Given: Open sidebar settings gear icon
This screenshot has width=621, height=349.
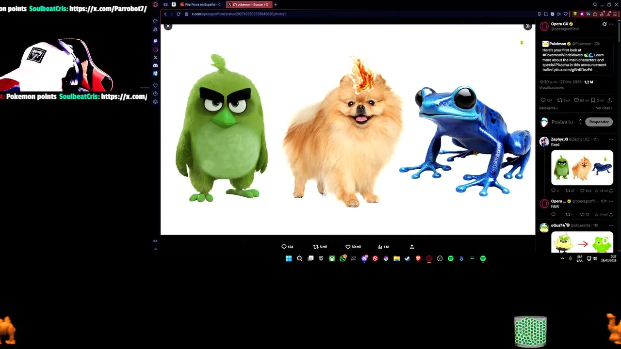Looking at the screenshot, I should coord(155,102).
